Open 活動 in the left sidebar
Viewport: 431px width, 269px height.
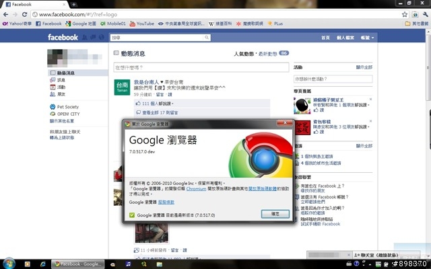pyautogui.click(x=61, y=87)
